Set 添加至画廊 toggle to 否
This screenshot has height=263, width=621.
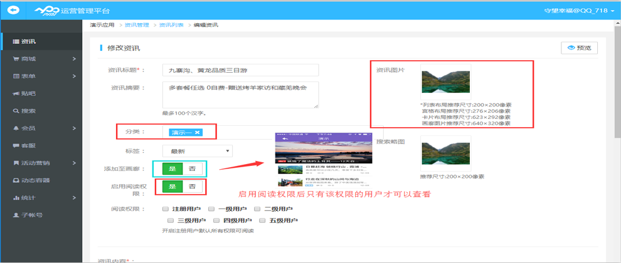[x=192, y=168]
